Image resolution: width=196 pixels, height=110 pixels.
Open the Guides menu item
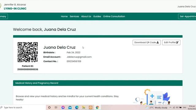tap(97, 16)
